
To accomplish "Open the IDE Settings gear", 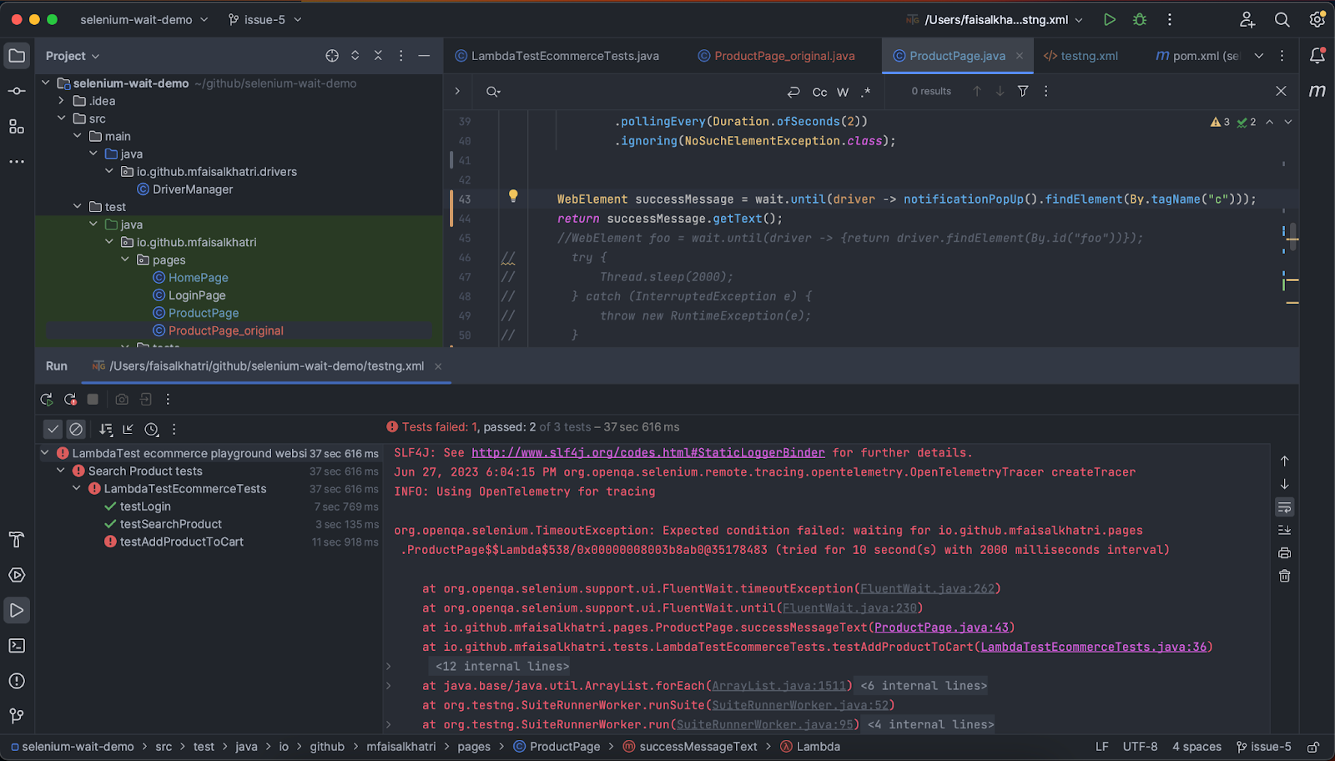I will pos(1317,18).
